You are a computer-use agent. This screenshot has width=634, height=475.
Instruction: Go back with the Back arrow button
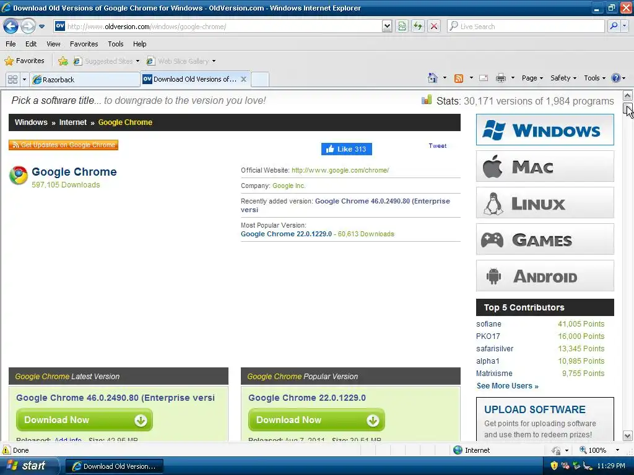11,26
